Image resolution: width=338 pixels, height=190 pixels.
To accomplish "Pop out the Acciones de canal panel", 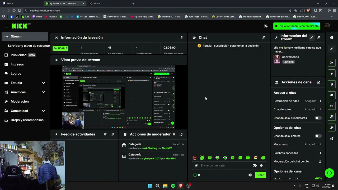I will [318, 82].
